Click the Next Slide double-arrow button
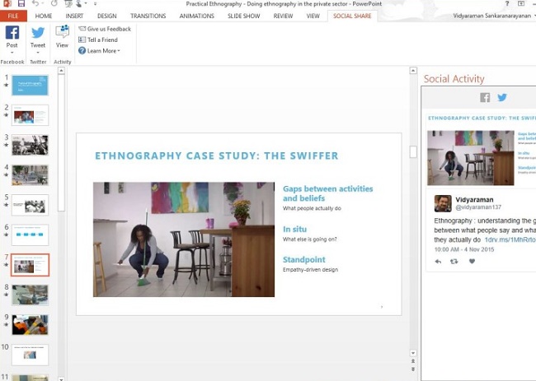This screenshot has width=536, height=381. click(413, 369)
